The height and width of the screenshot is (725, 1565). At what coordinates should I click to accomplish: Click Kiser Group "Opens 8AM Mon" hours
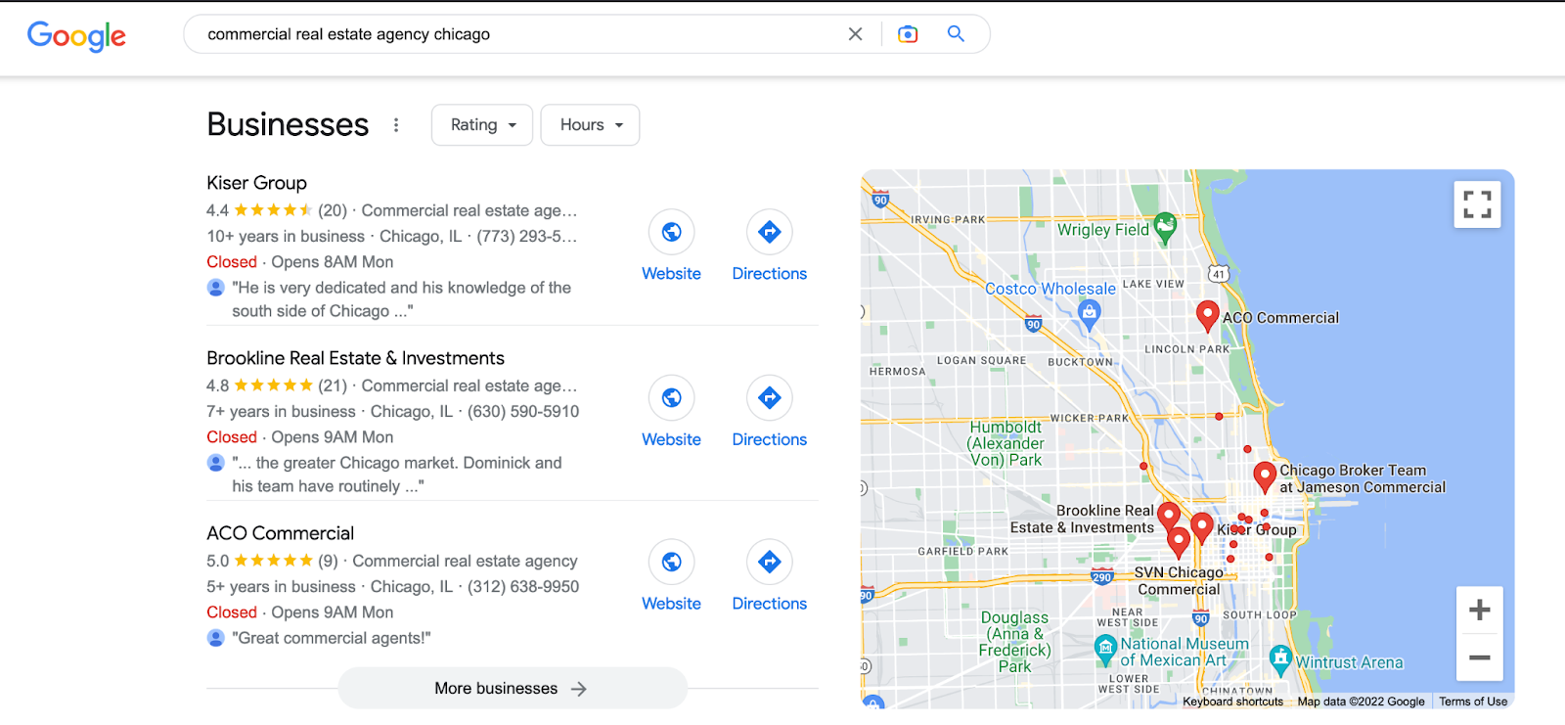(333, 262)
